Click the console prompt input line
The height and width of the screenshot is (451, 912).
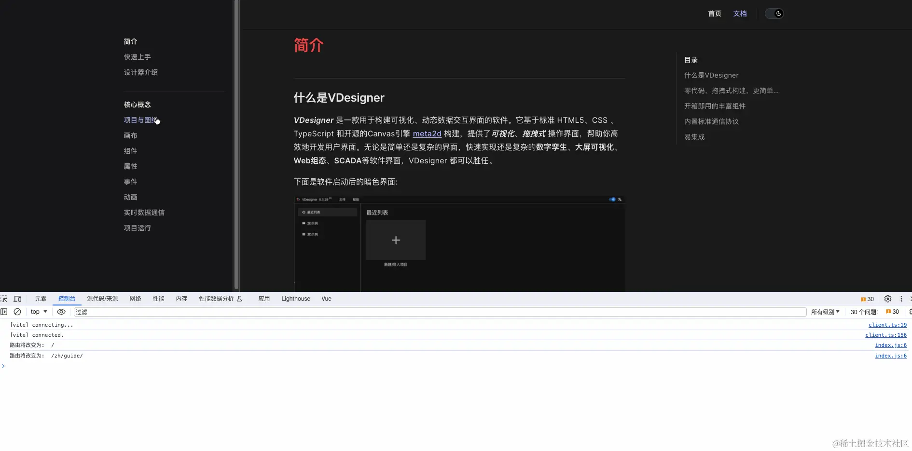click(456, 366)
